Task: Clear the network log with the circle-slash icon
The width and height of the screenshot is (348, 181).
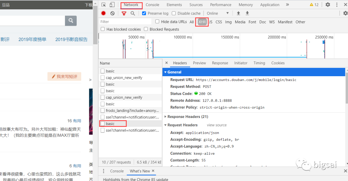Action: pos(112,13)
